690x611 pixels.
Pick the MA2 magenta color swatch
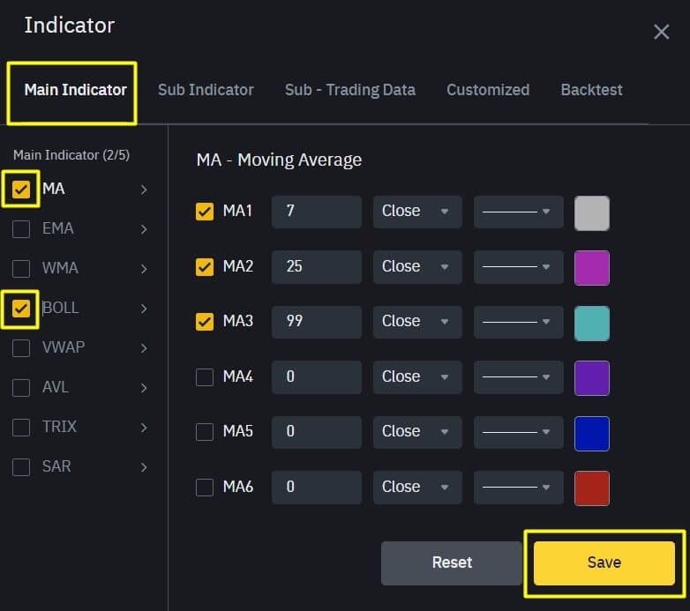(592, 268)
